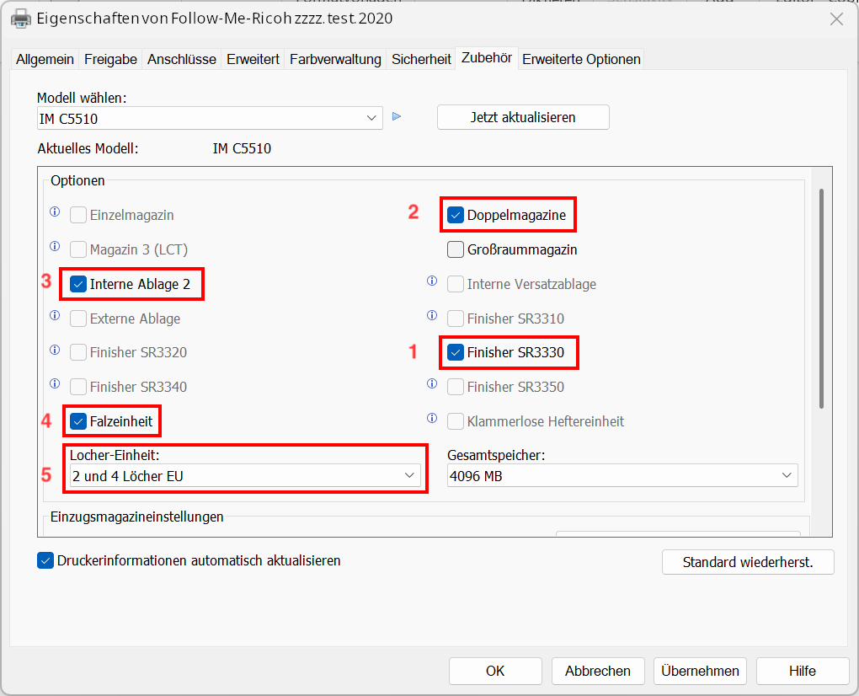The height and width of the screenshot is (696, 859).
Task: Click the info icon beside Klammerlose Heftereinheit
Action: 432,418
